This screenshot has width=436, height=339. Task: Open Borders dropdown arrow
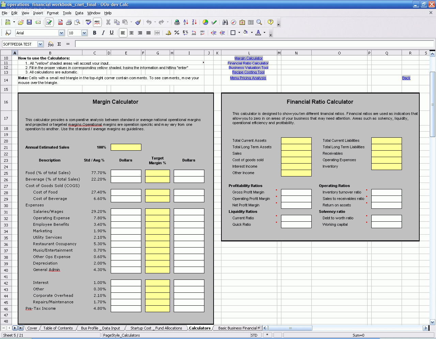[239, 33]
